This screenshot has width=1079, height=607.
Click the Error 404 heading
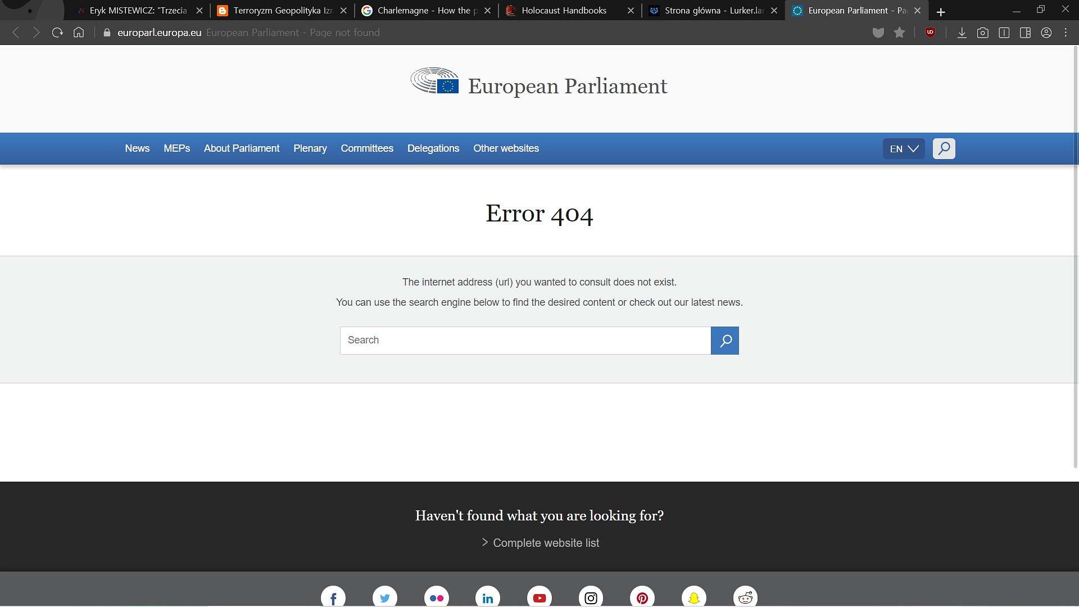point(539,214)
